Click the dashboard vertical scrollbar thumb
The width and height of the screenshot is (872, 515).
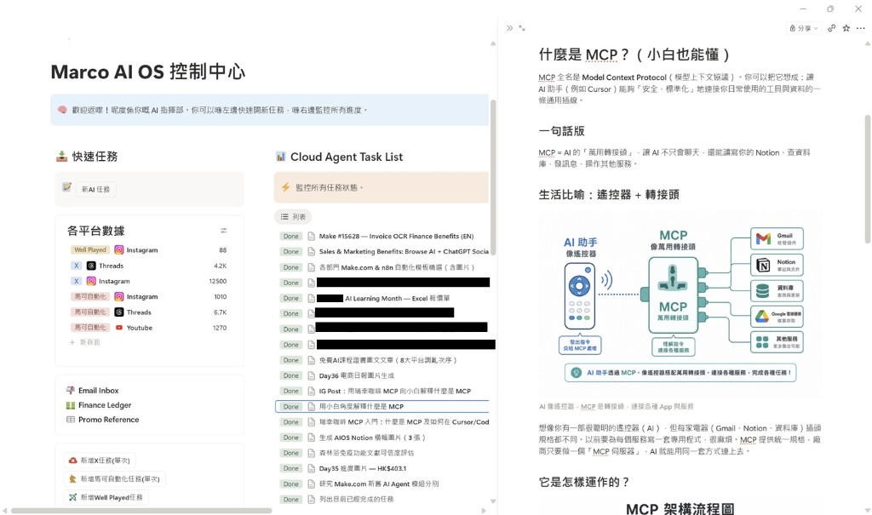click(x=493, y=177)
